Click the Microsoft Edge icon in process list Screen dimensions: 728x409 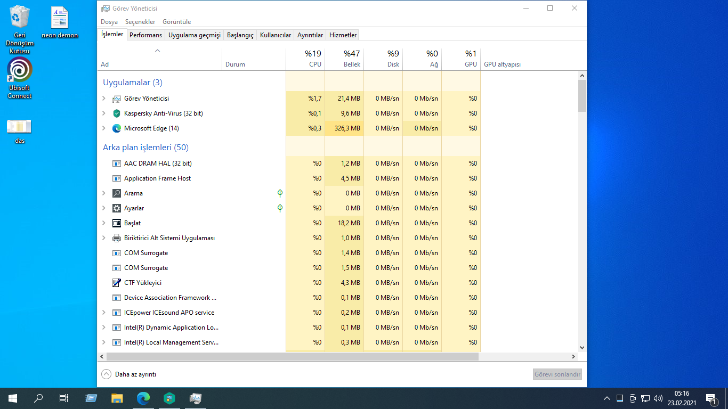click(117, 128)
